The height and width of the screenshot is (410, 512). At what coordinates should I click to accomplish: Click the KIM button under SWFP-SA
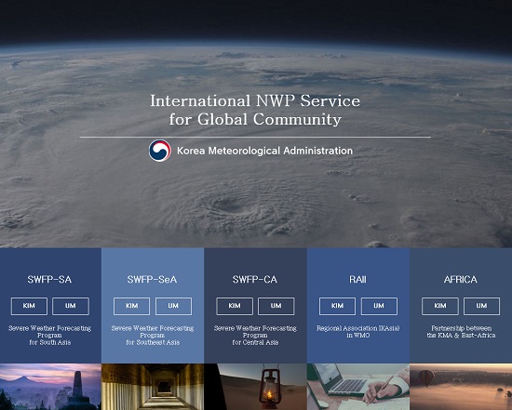[x=29, y=306]
